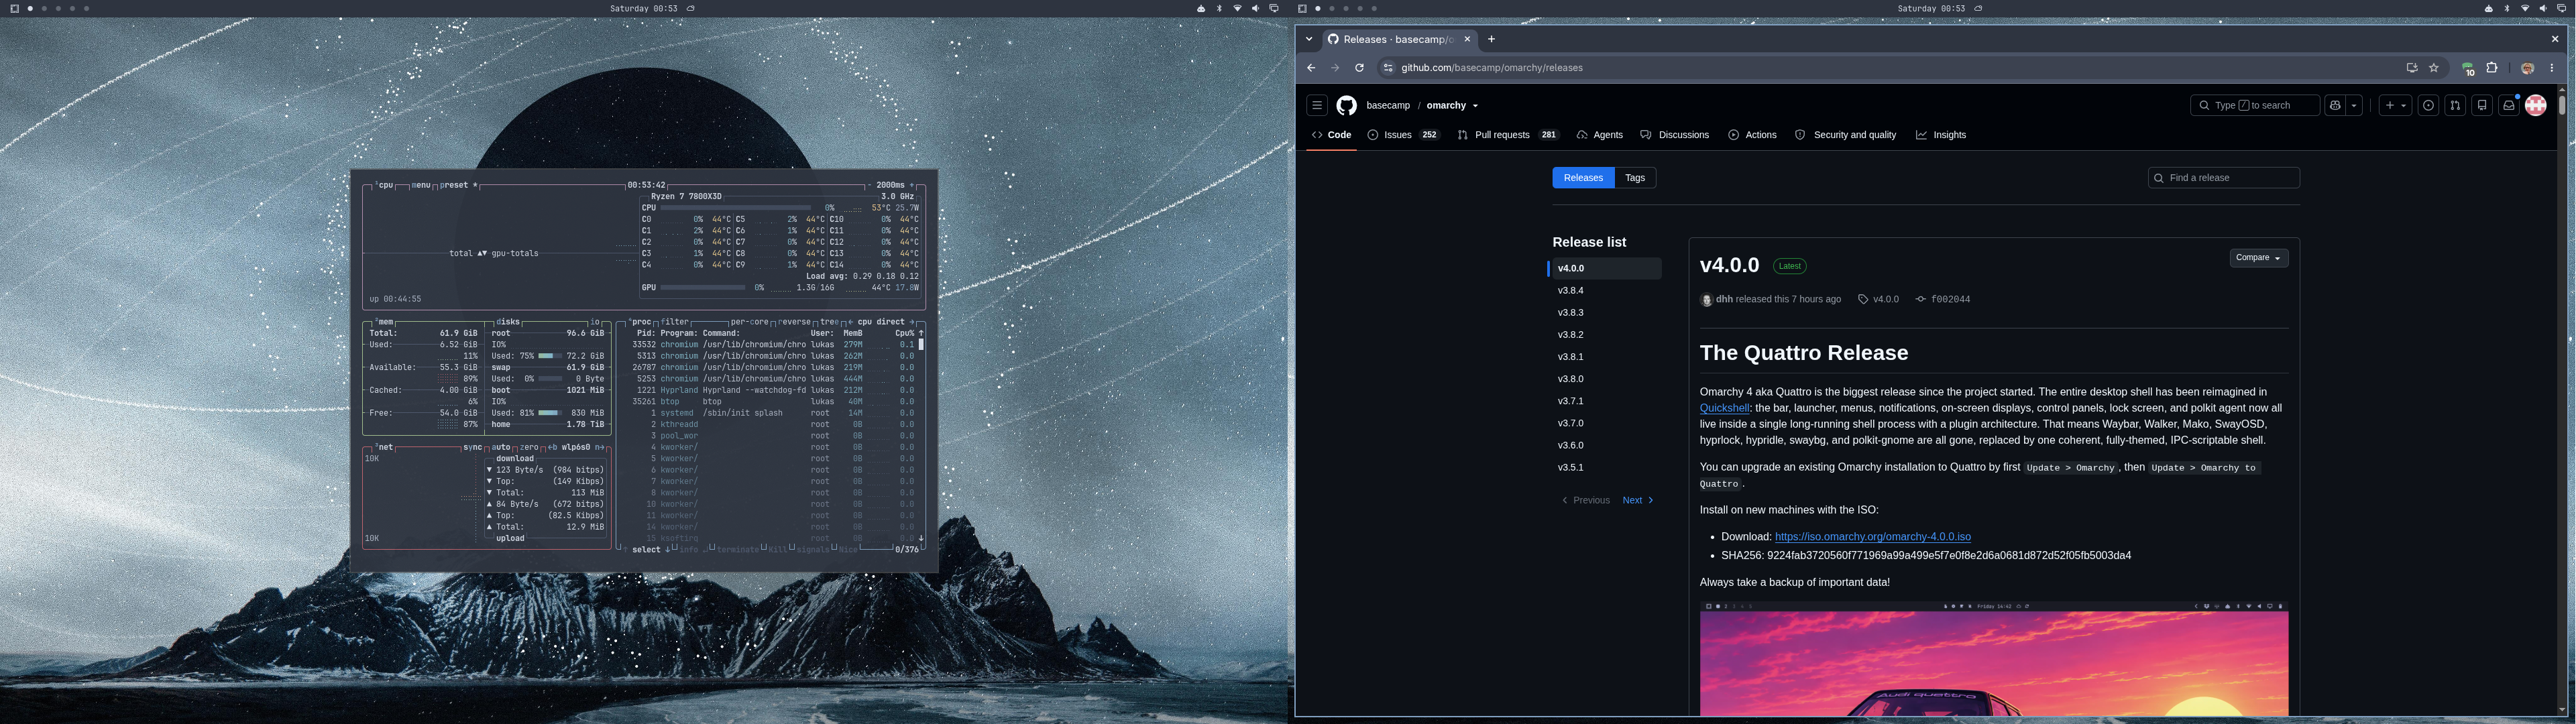Open your issues icon in GitHub header
The image size is (2576, 724).
click(2428, 105)
